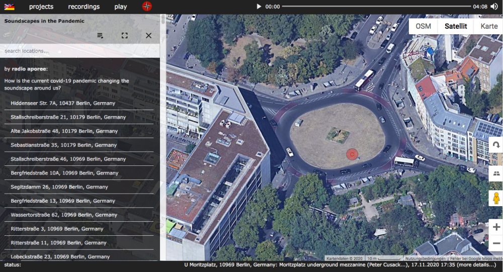The height and width of the screenshot is (272, 503).
Task: Close the Soundscapes in the Pandemic panel
Action: pyautogui.click(x=148, y=36)
